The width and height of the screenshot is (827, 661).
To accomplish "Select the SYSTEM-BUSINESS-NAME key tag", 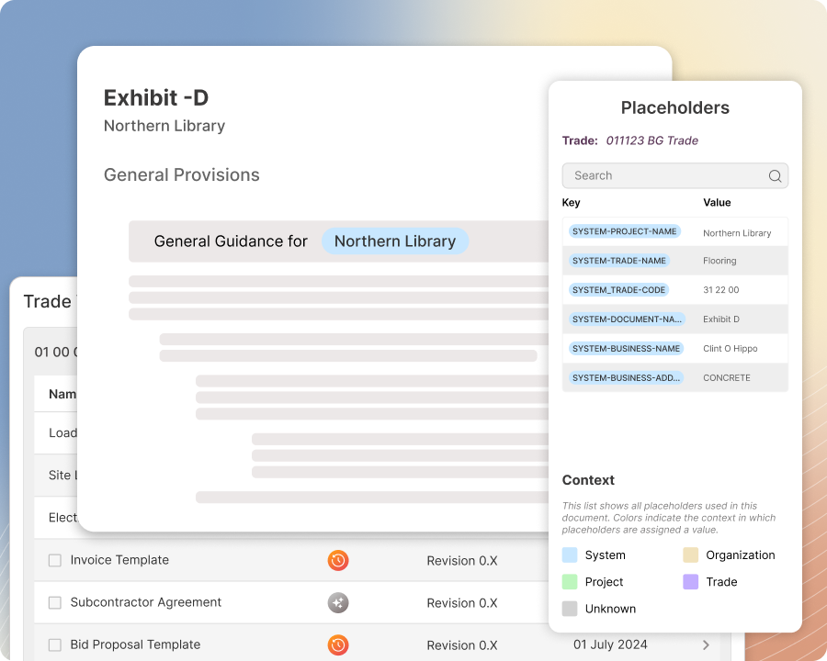I will click(626, 349).
